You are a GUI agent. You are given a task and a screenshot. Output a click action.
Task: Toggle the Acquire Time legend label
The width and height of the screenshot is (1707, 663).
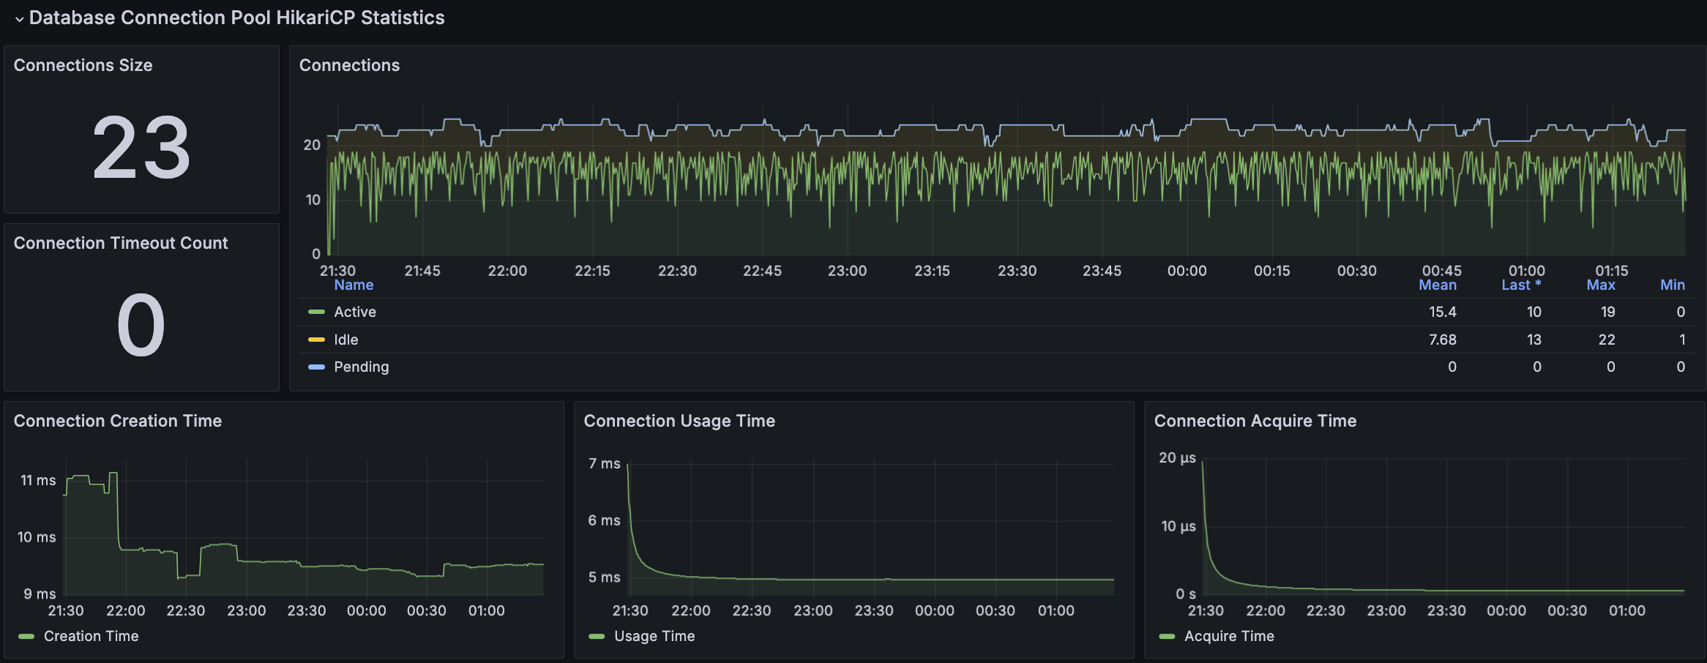point(1229,636)
